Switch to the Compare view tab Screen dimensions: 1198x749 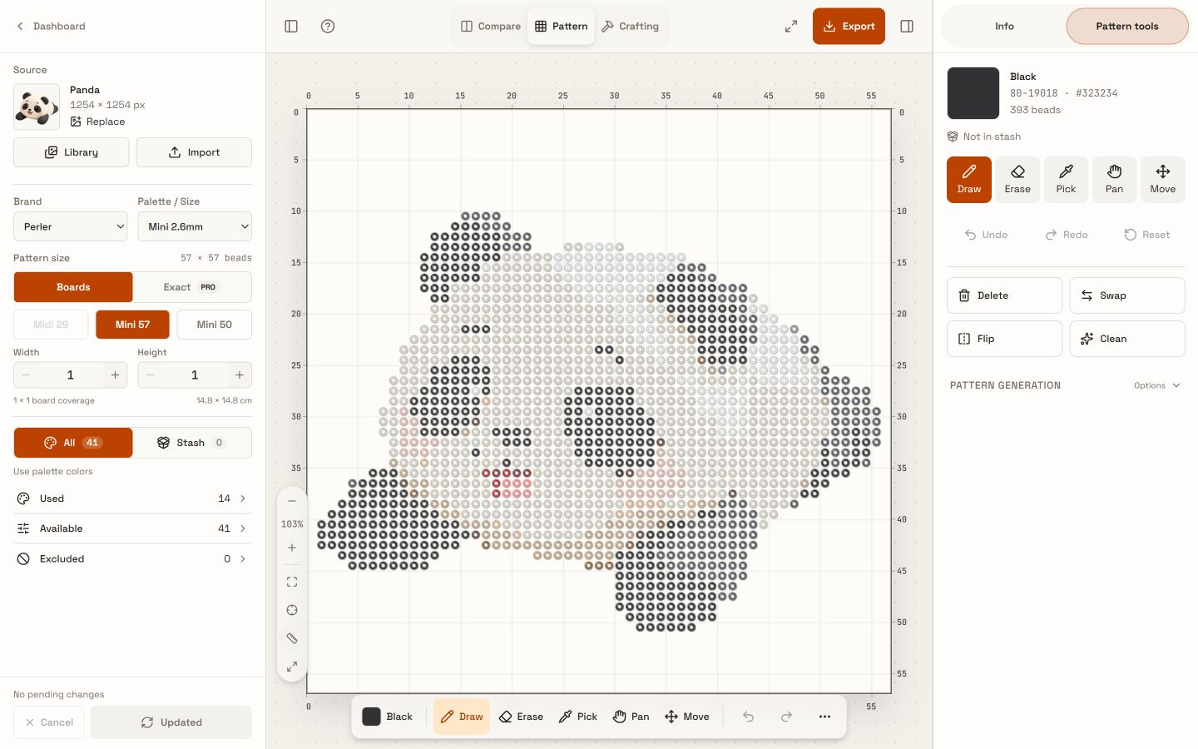[491, 27]
